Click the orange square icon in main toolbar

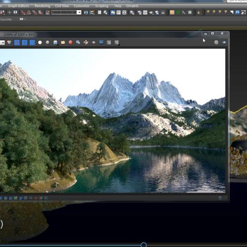tap(172, 12)
